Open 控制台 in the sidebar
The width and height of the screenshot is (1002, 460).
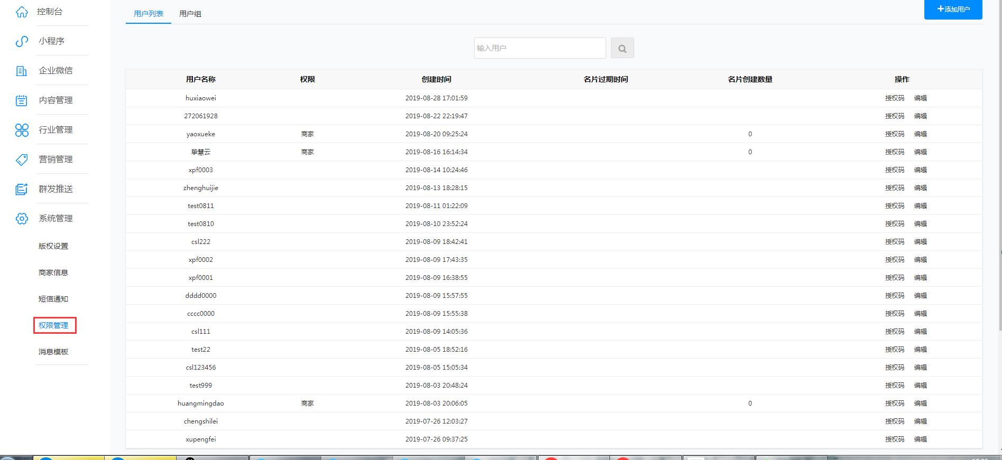point(50,12)
